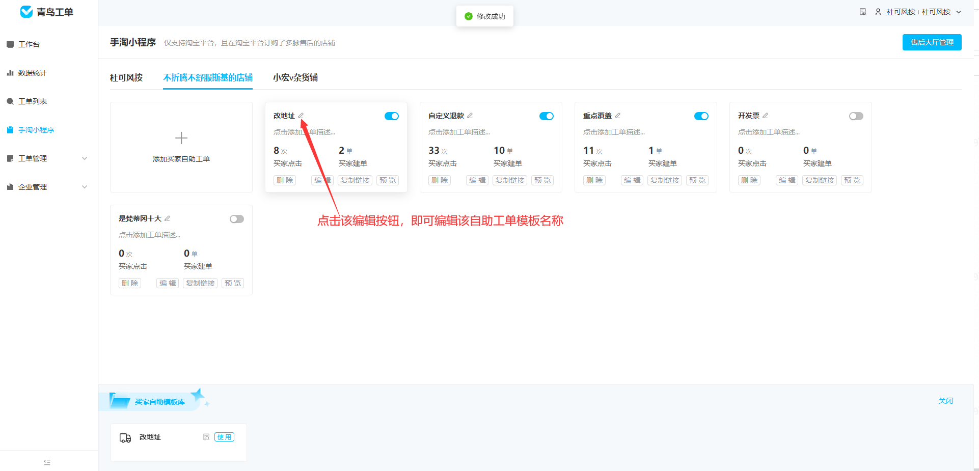
Task: Delete the 重点覆盖 card
Action: point(594,180)
